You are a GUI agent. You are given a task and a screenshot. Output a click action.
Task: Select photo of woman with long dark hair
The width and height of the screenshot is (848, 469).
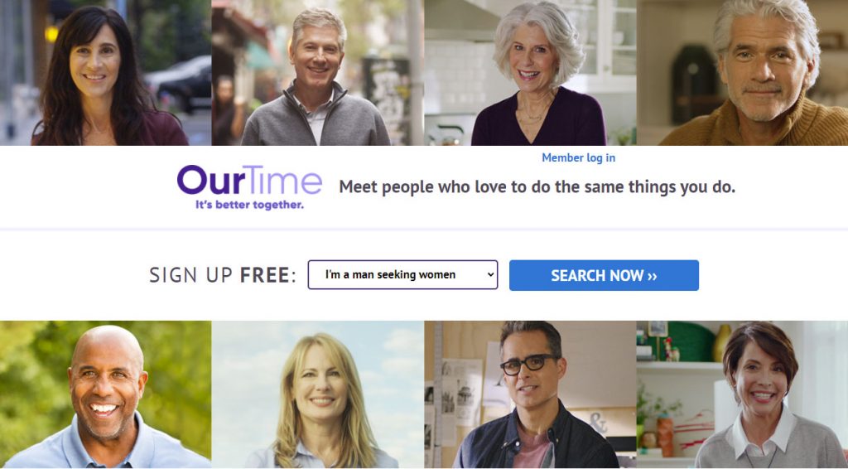(105, 72)
